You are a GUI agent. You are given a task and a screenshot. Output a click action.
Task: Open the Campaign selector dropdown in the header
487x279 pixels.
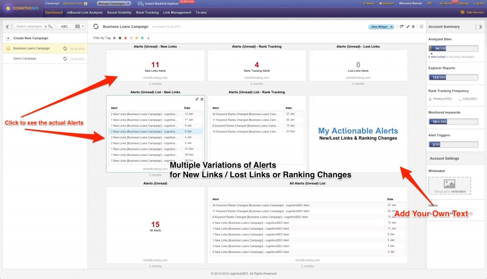tap(85, 3)
